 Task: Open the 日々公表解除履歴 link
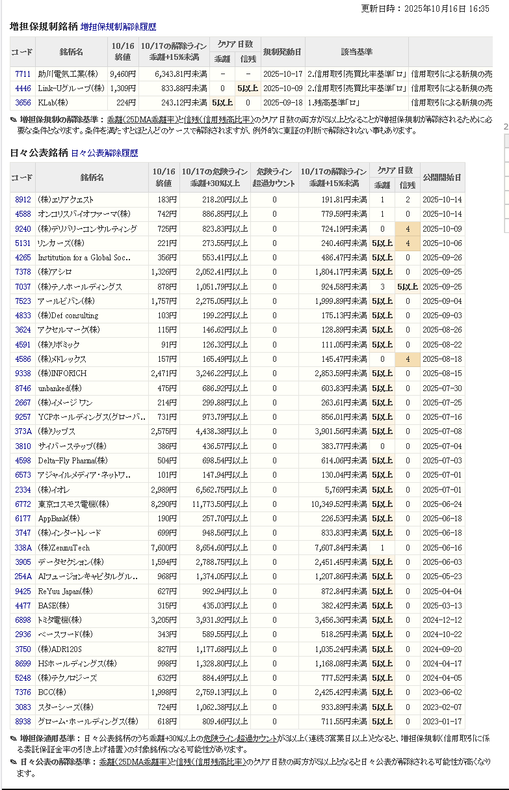[x=104, y=153]
